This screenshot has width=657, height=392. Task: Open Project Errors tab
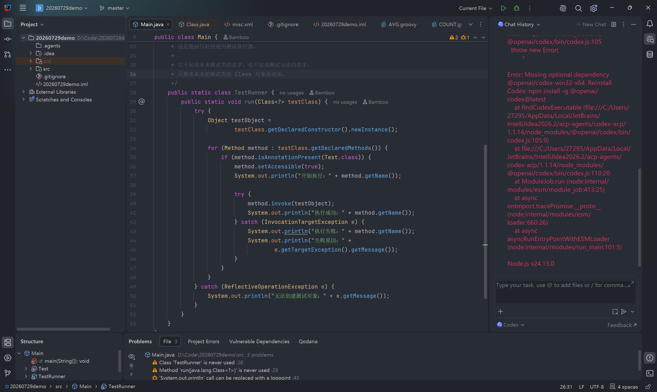(x=204, y=341)
